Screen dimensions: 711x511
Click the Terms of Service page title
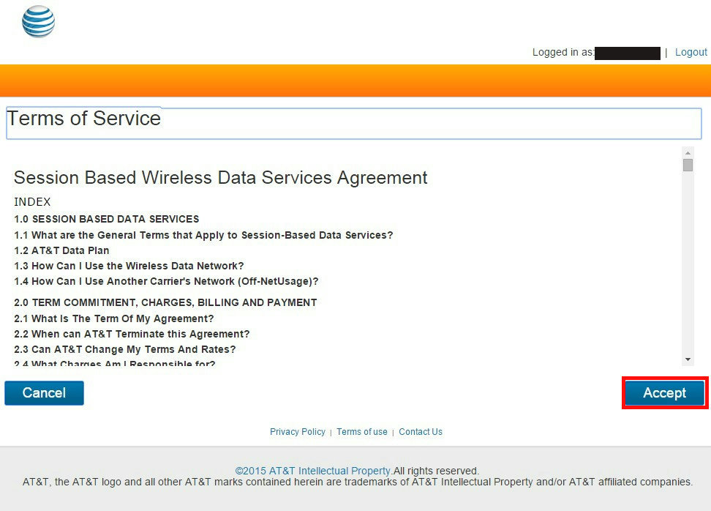[84, 119]
